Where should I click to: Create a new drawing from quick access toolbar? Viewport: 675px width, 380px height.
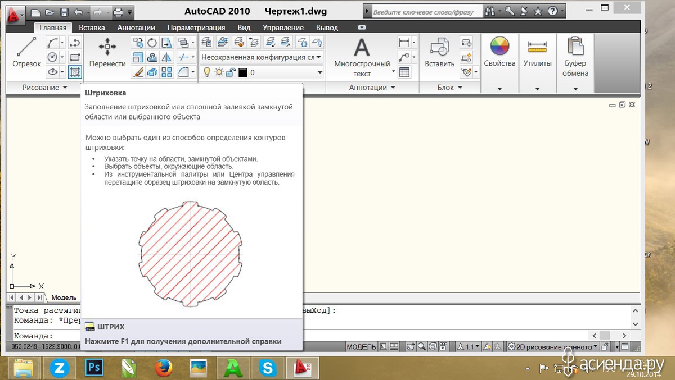coord(35,12)
